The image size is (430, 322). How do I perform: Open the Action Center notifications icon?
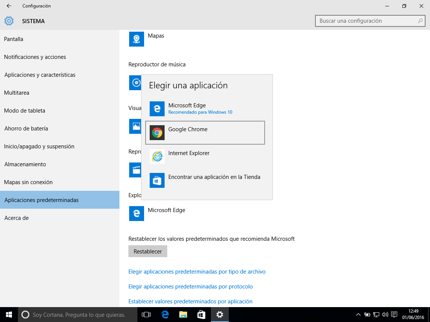[x=394, y=315]
